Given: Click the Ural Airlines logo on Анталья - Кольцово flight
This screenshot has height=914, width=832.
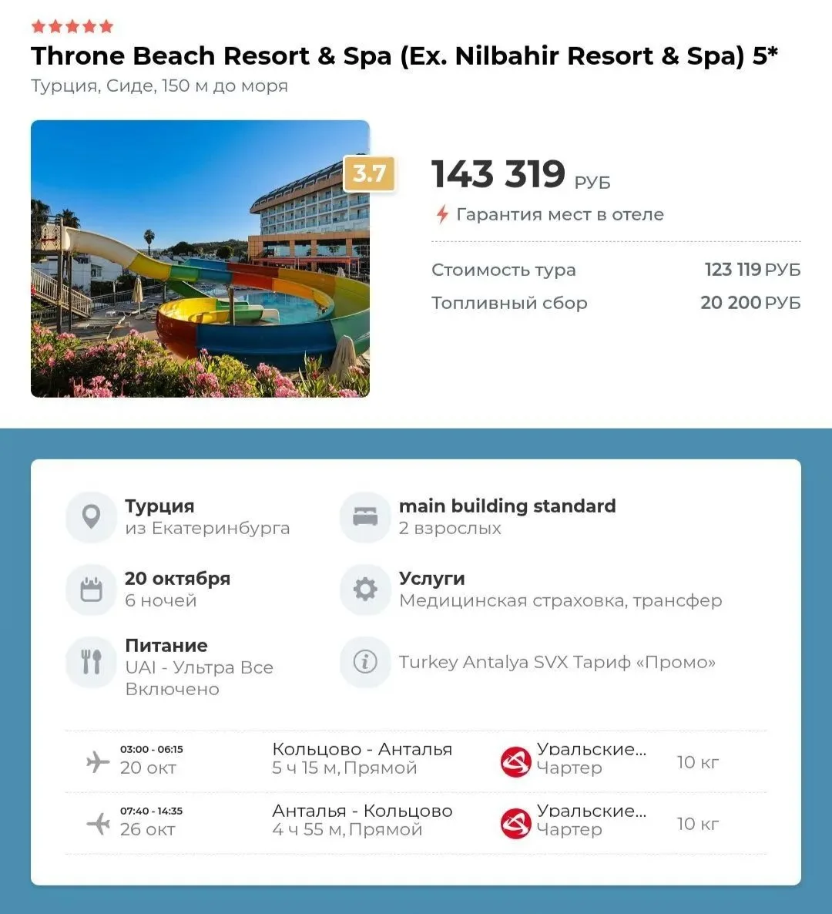Looking at the screenshot, I should [x=515, y=823].
